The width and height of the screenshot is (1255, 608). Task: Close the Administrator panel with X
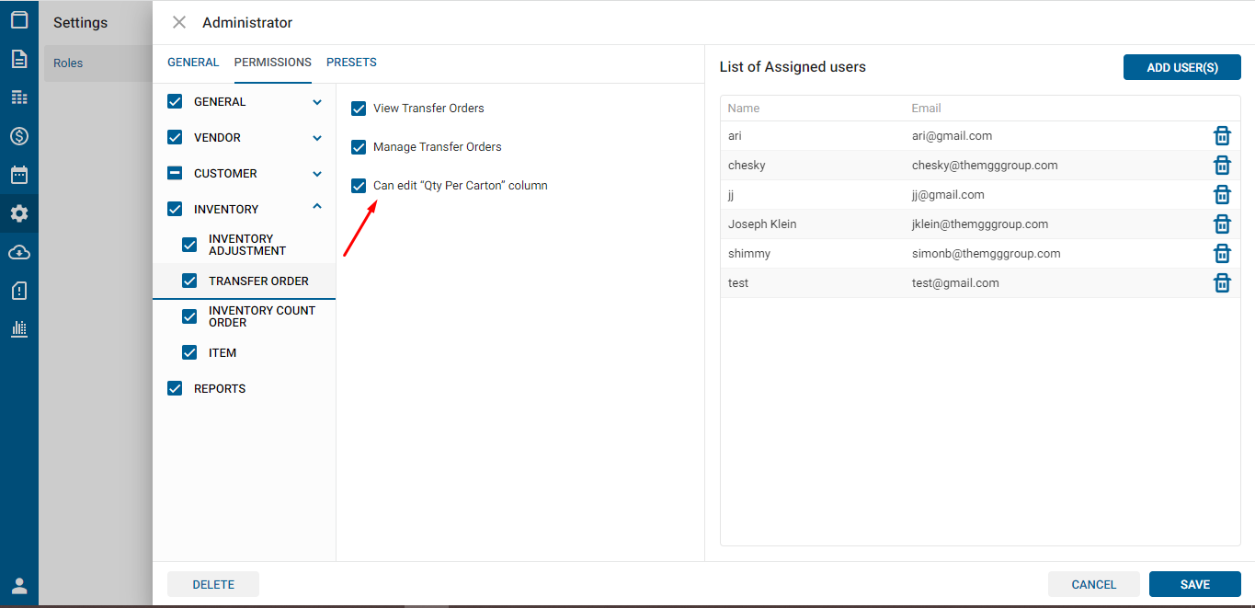coord(179,22)
